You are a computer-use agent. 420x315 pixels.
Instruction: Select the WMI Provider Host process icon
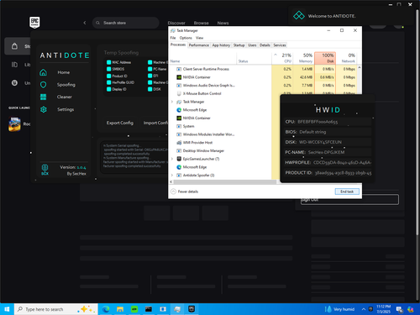179,143
